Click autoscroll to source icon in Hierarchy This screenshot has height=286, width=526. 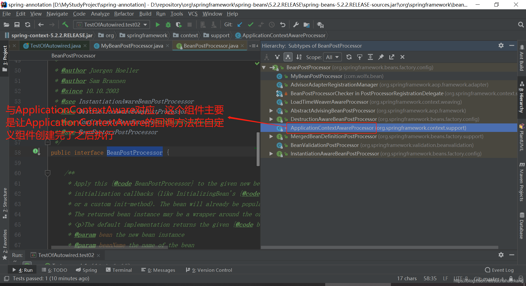click(360, 57)
